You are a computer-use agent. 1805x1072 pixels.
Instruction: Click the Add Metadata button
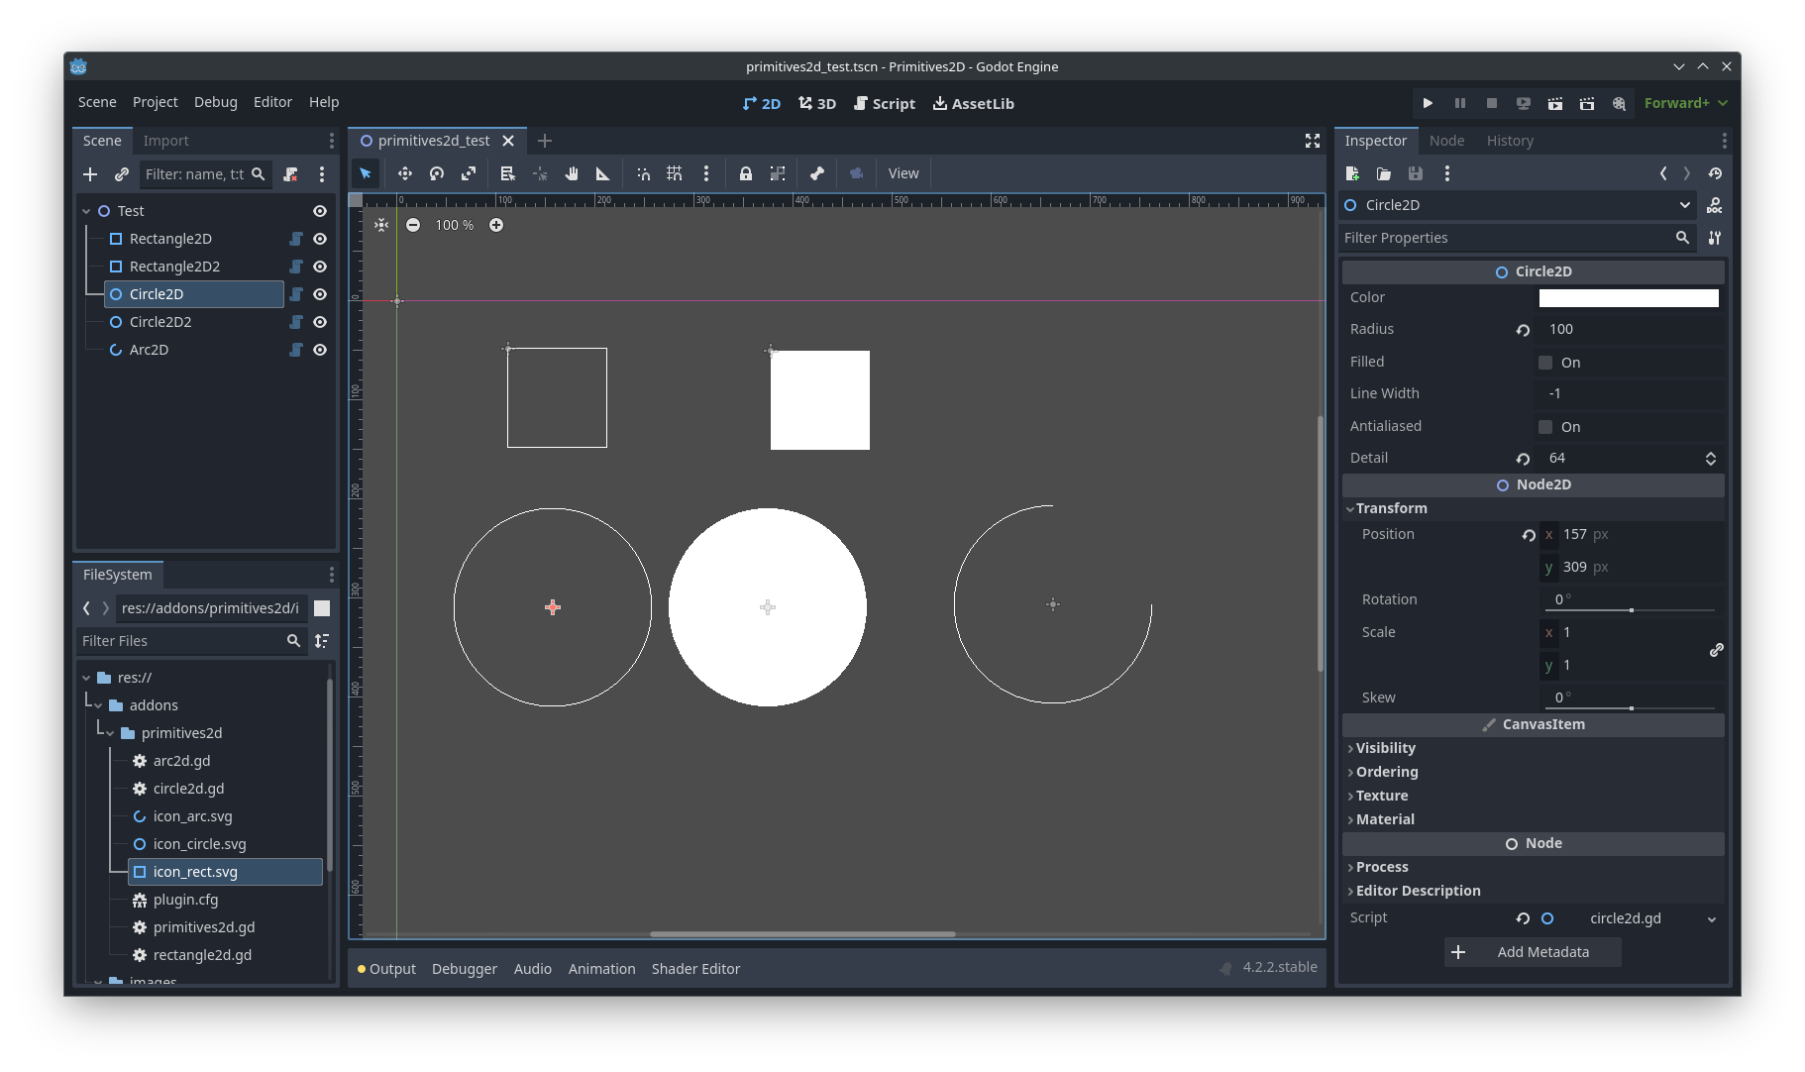coord(1533,952)
